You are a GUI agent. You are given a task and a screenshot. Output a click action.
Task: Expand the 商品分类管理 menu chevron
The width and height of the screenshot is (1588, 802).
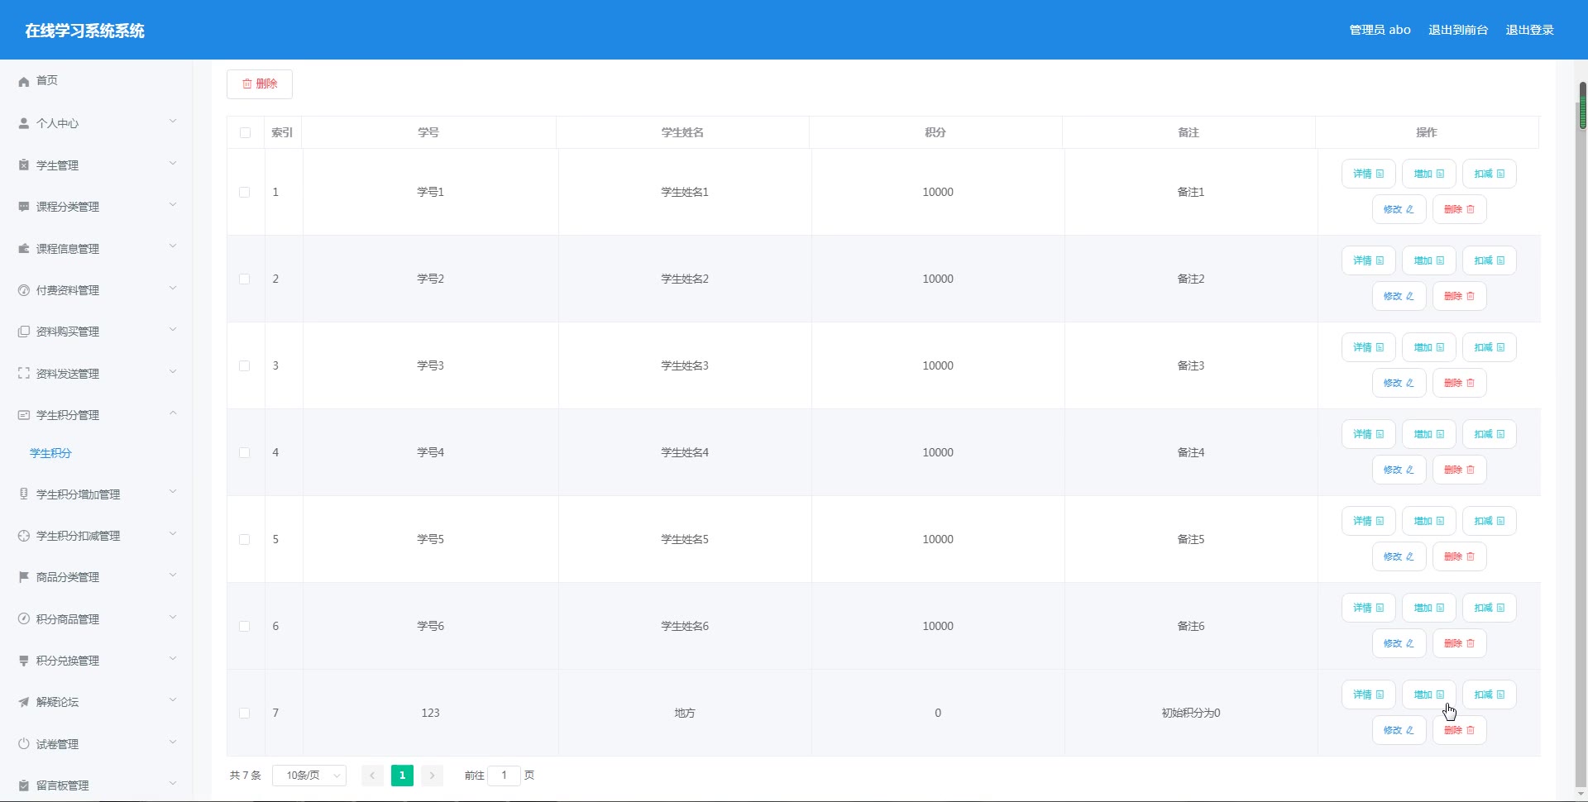point(173,575)
